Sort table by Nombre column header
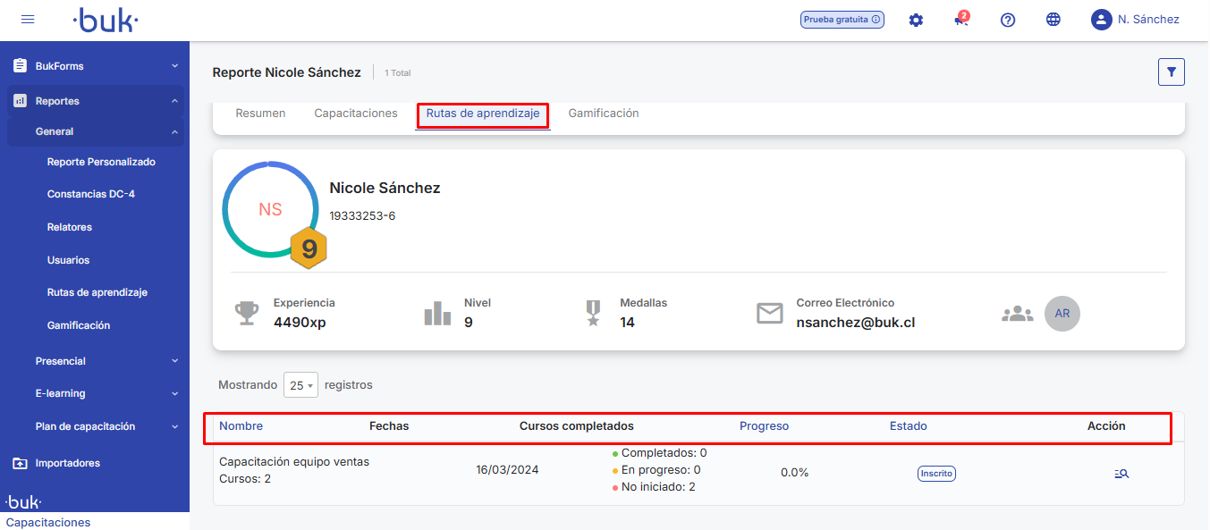This screenshot has height=530, width=1210. (x=241, y=426)
